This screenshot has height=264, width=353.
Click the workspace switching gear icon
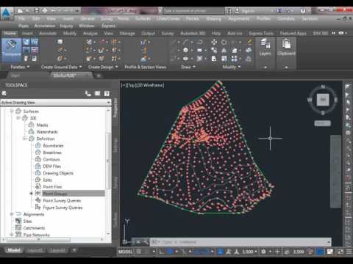[263, 252]
